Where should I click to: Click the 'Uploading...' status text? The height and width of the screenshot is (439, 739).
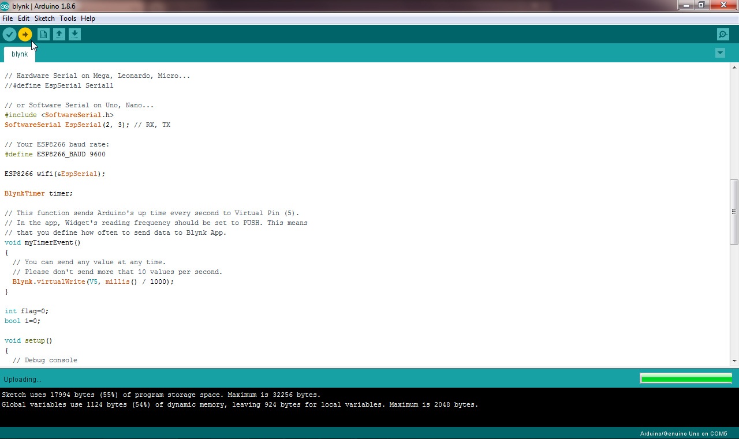[x=23, y=380]
